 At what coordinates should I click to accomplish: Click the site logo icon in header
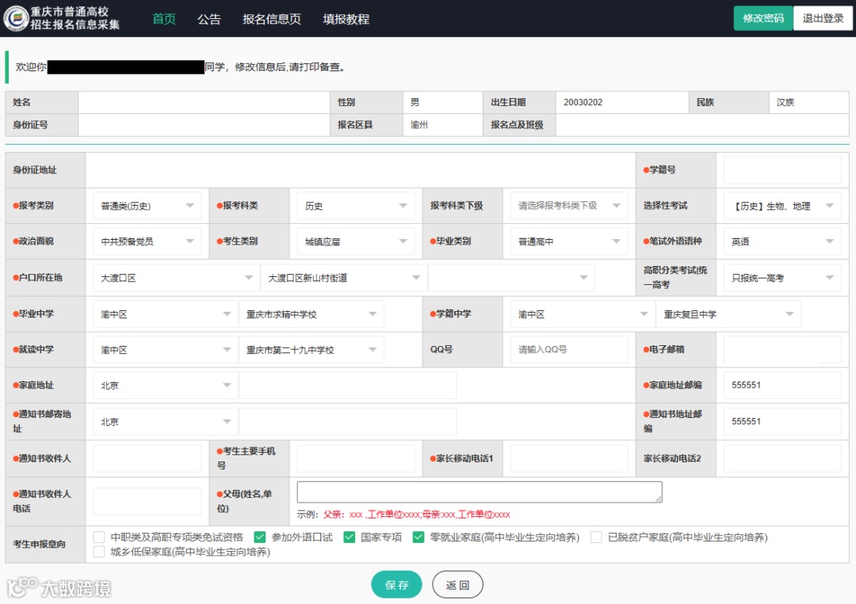(x=16, y=18)
